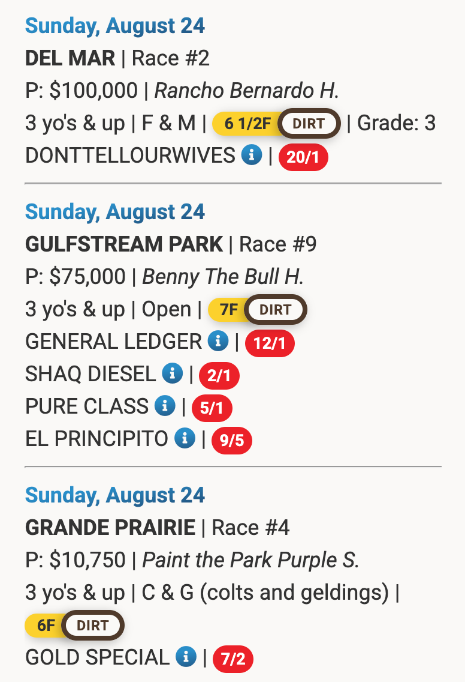The width and height of the screenshot is (465, 682).
Task: Click the info icon next to SHAQ DIESEL
Action: coord(172,374)
